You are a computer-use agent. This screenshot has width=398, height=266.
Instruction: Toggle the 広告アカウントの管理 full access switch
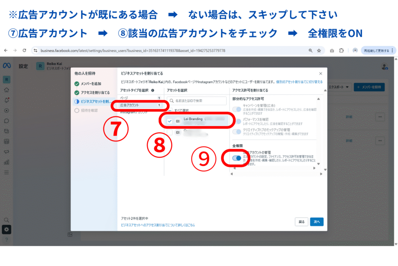[236, 158]
